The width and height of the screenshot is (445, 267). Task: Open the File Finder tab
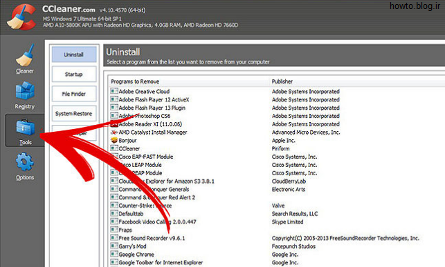[74, 94]
